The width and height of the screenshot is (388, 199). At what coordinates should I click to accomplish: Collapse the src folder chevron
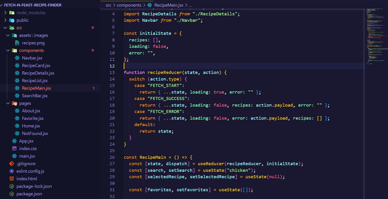click(6, 28)
